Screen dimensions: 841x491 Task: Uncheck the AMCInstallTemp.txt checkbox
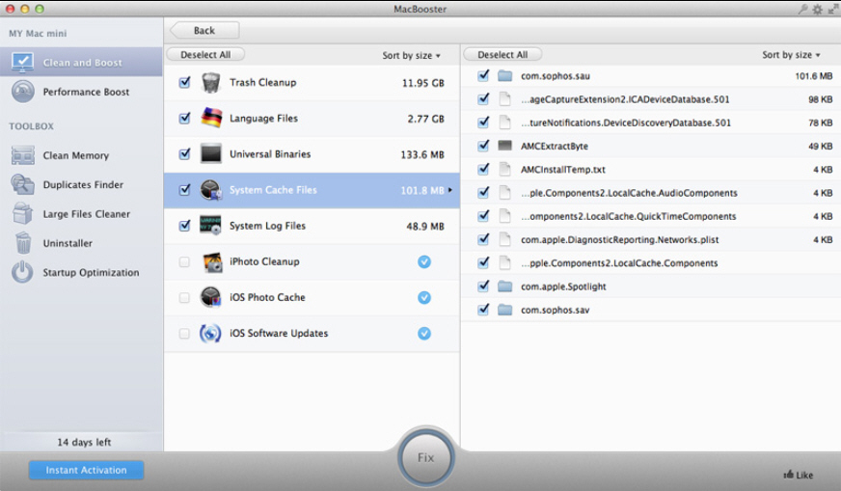[483, 169]
